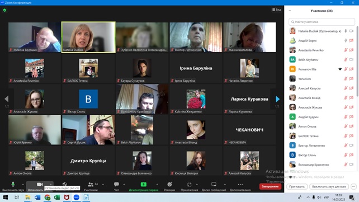Open the Apps icon in toolbar
Image resolution: width=359 pixels, height=202 pixels.
(x=189, y=184)
